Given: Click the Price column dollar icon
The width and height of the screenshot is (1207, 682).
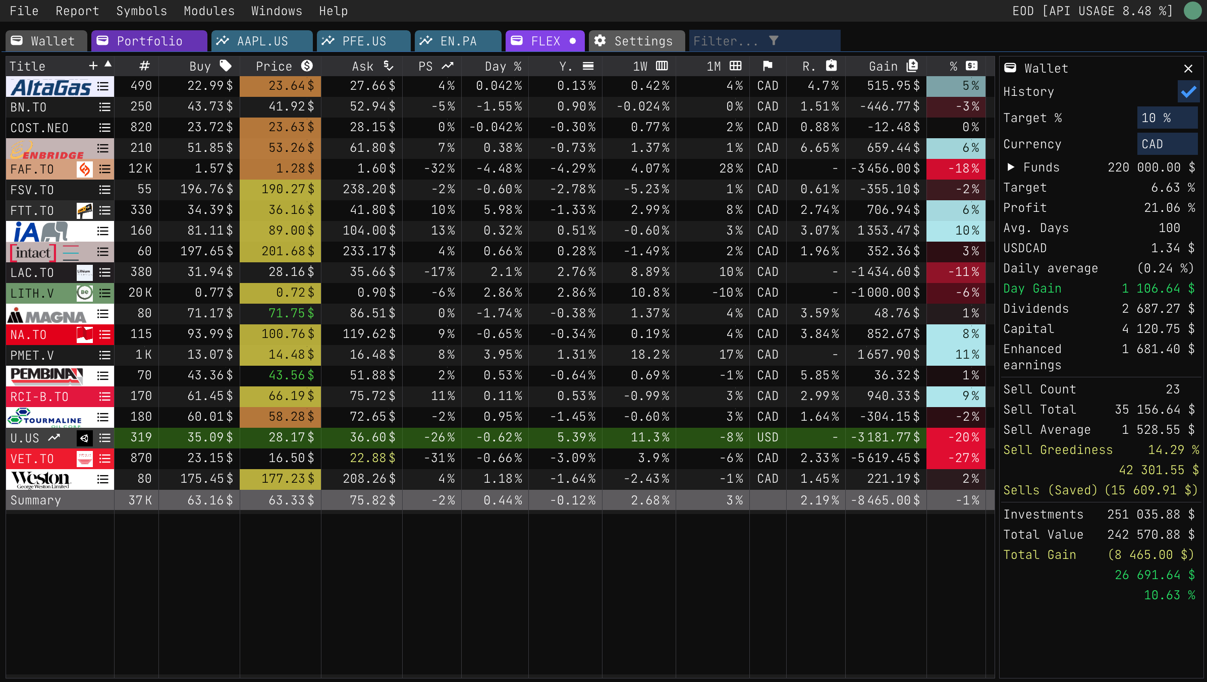Looking at the screenshot, I should tap(307, 66).
